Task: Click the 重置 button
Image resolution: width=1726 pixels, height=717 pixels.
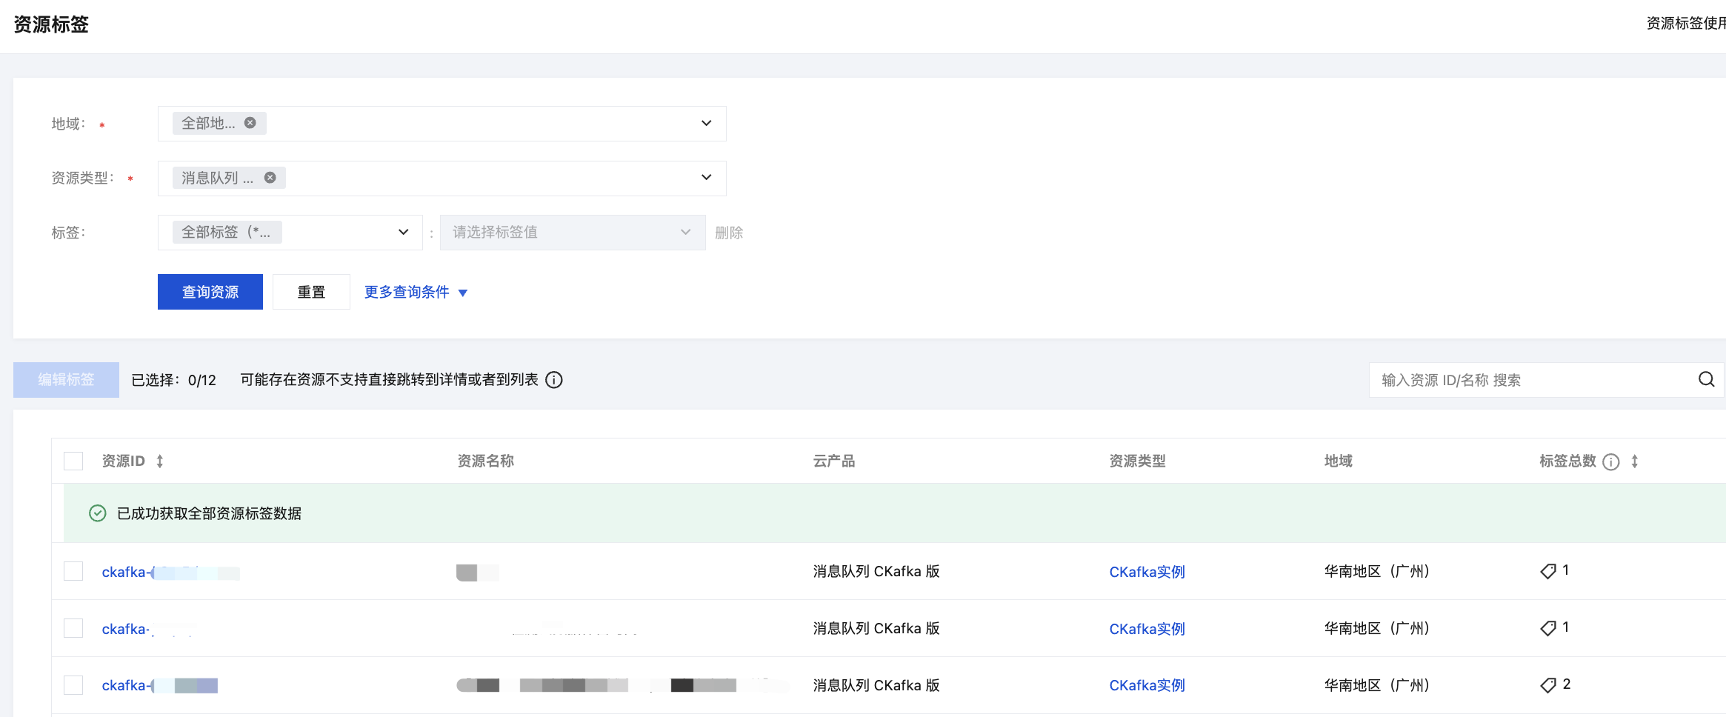Action: [x=311, y=292]
